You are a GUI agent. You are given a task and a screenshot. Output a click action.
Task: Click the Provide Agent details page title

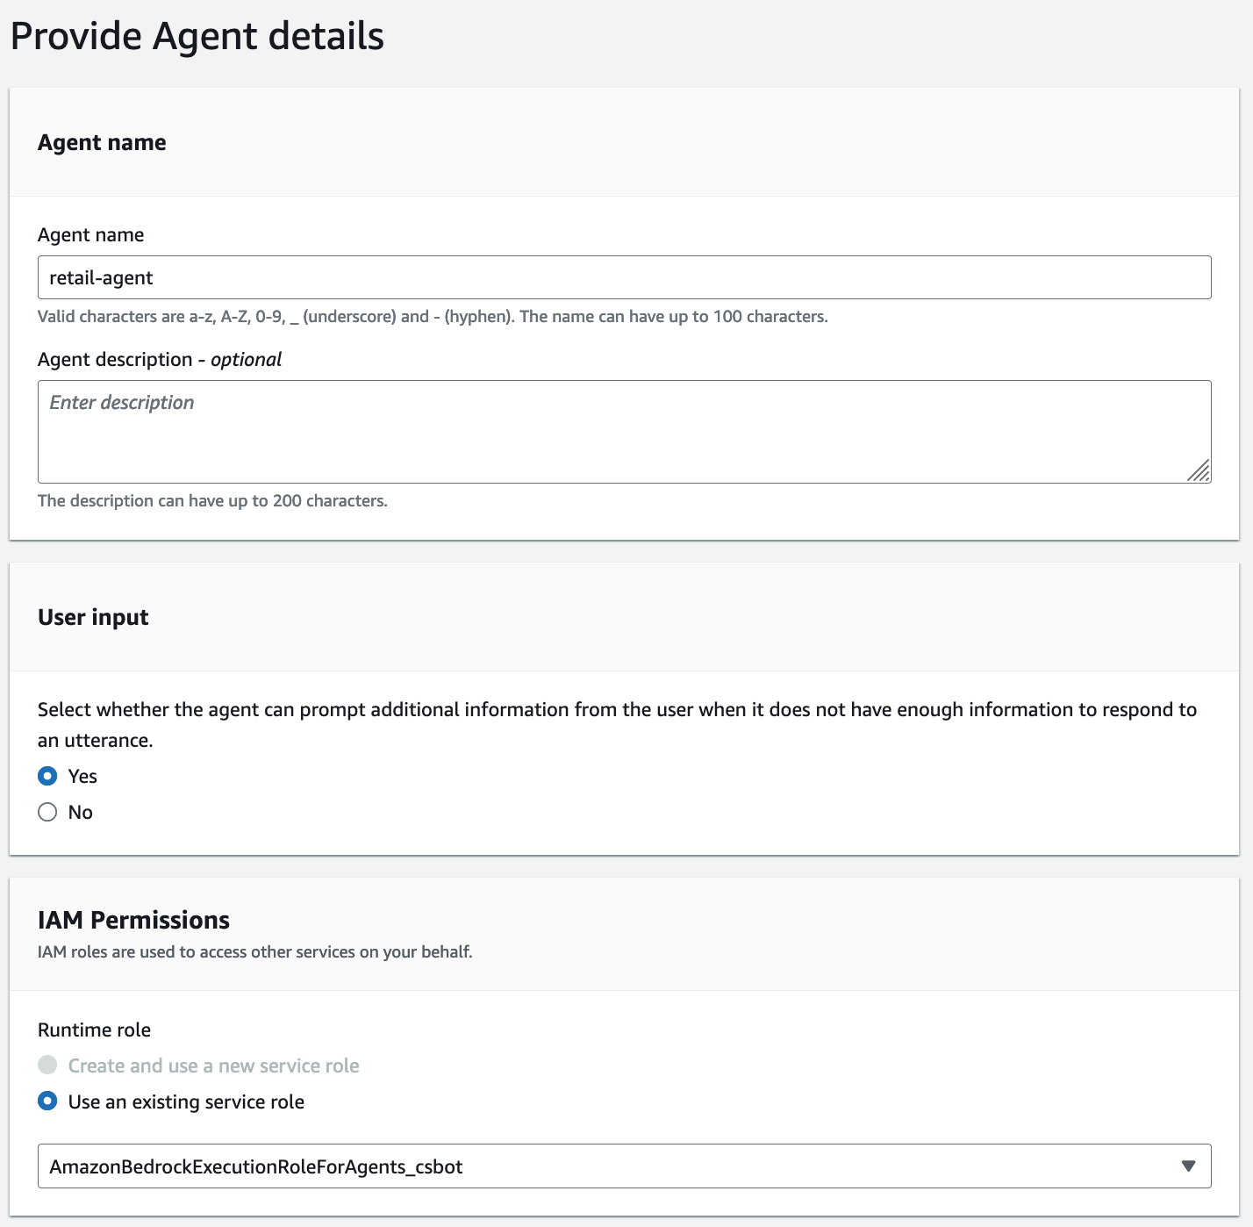tap(197, 37)
